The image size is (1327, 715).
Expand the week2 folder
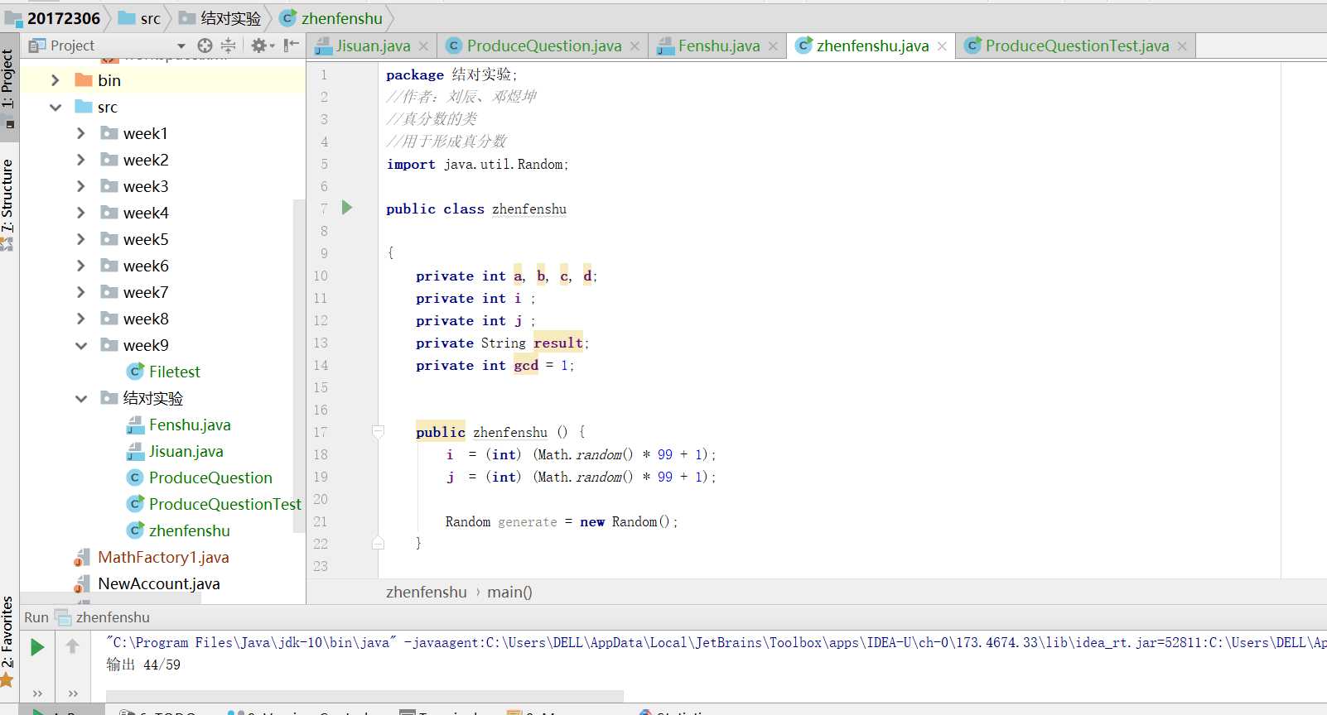(80, 160)
